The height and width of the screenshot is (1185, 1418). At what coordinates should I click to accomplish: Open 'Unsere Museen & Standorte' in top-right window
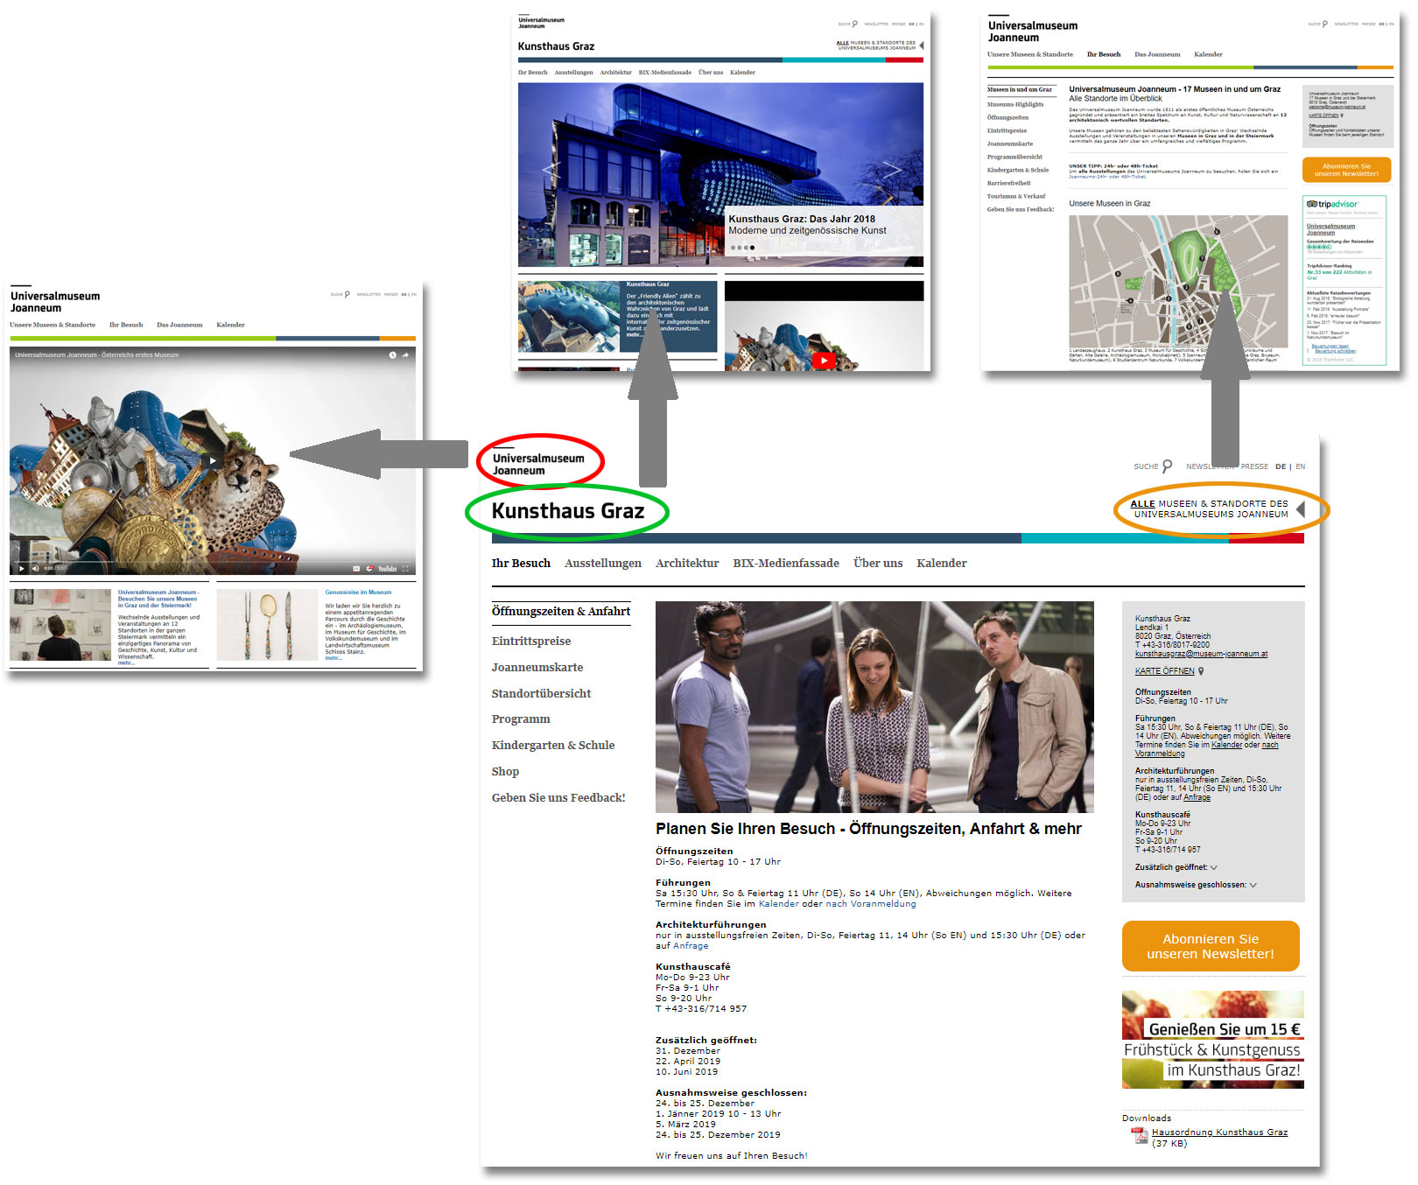click(x=1029, y=54)
